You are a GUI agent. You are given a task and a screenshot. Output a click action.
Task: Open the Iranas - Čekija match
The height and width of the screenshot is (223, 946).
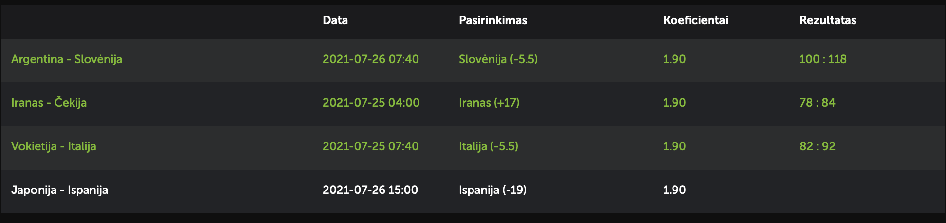click(x=49, y=103)
